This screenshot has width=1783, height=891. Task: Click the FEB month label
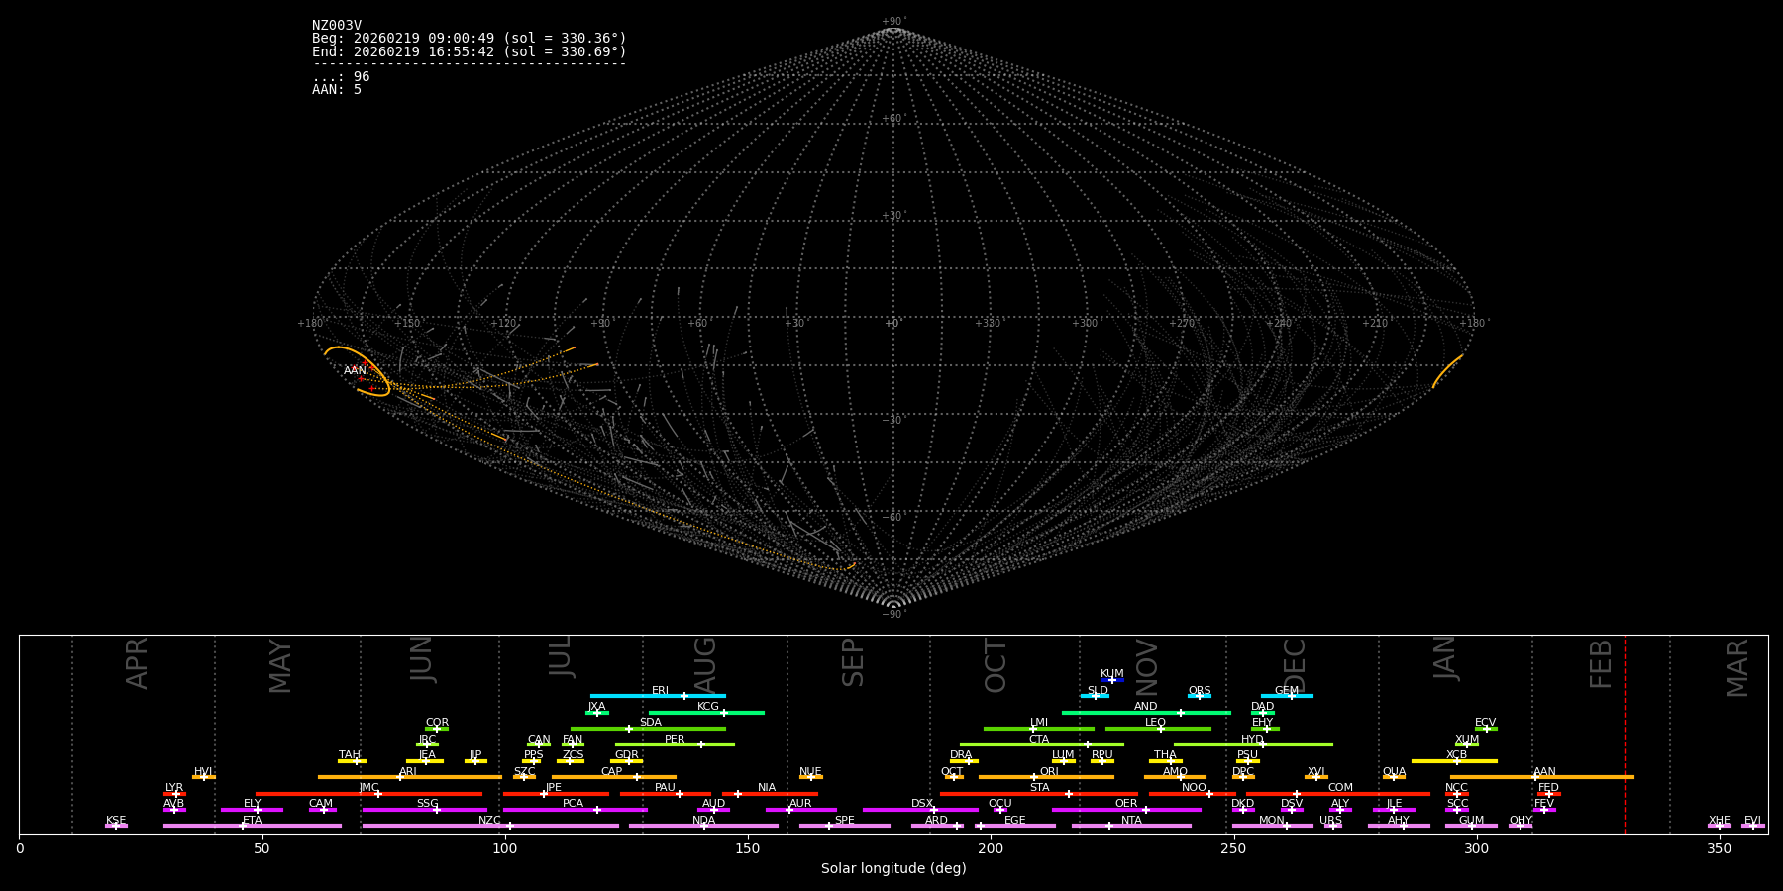[x=1601, y=664]
